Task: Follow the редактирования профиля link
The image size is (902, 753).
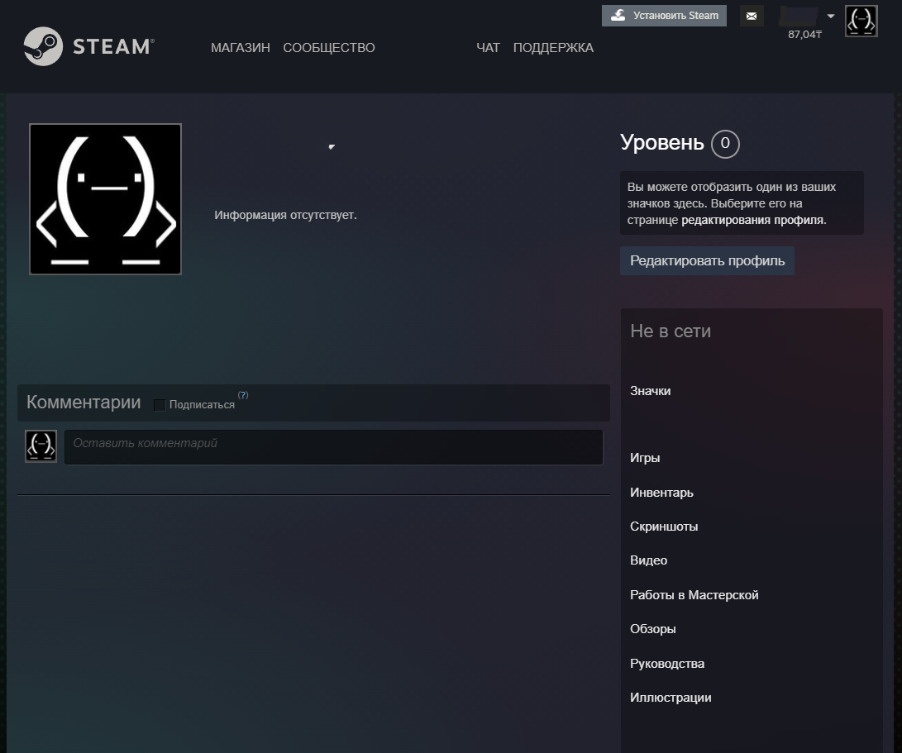Action: [x=753, y=220]
